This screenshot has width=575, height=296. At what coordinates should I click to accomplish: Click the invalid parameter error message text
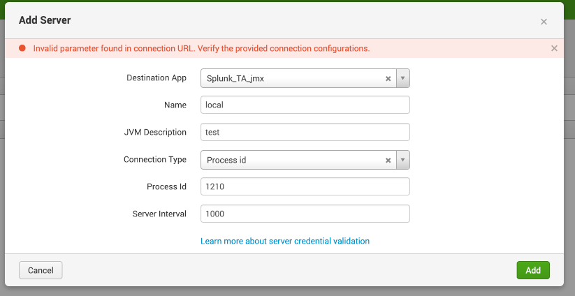(201, 48)
